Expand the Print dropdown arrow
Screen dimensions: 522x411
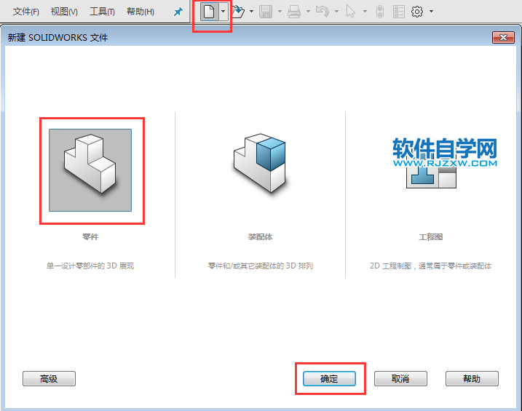(x=308, y=12)
